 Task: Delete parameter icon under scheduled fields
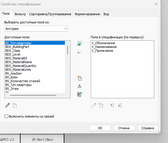point(101,105)
